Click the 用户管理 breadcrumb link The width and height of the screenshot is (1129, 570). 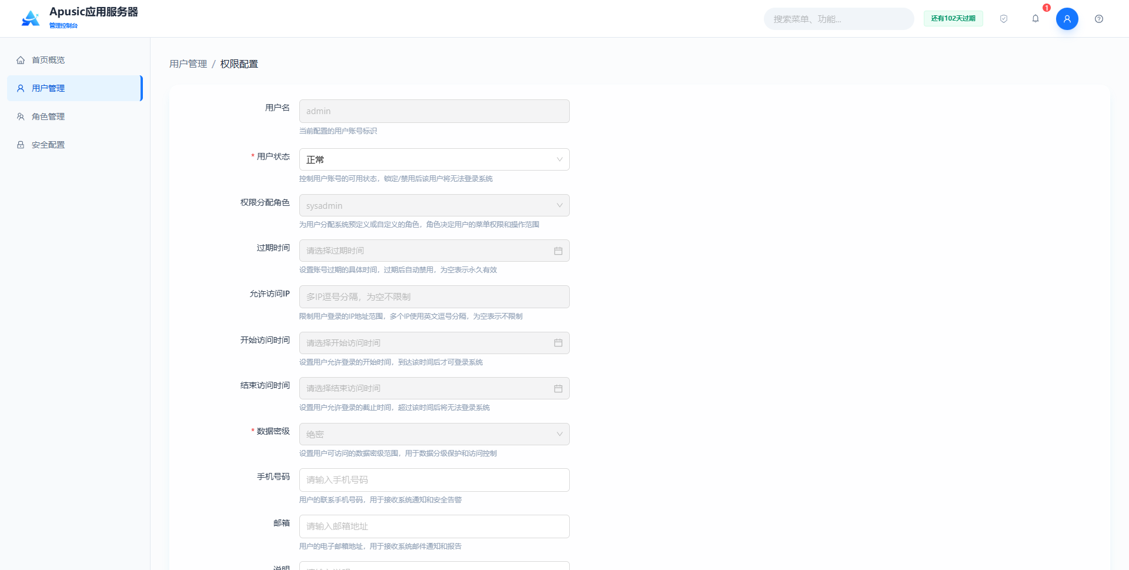pyautogui.click(x=188, y=64)
